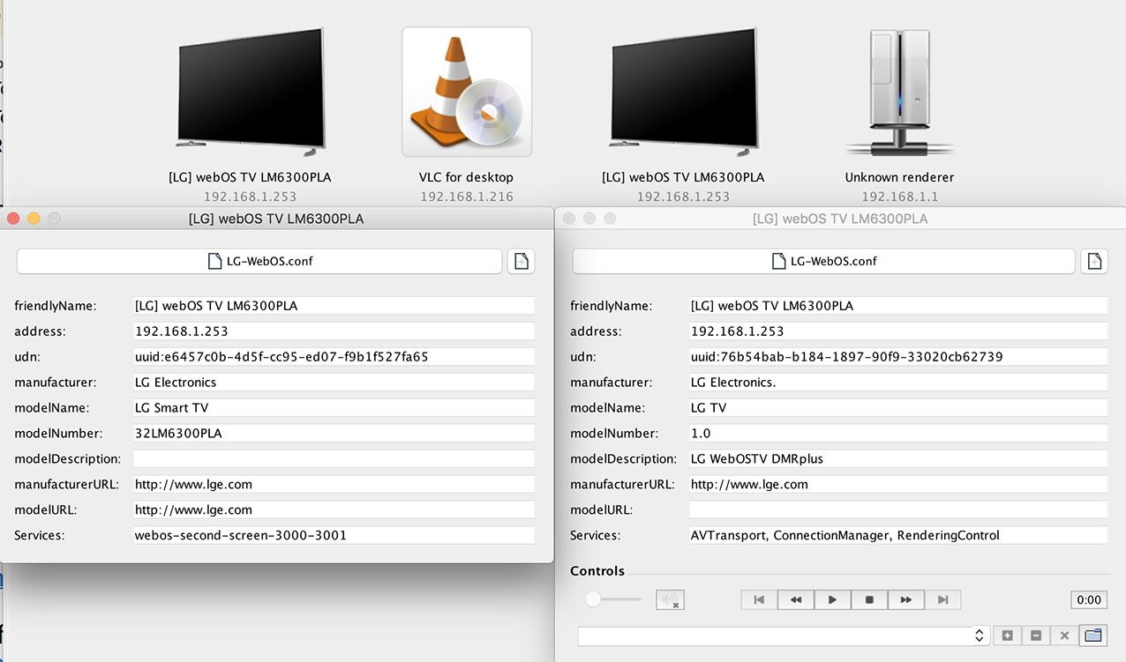Click the manufacturer value LG Electronics in left window
This screenshot has height=662, width=1126.
point(334,383)
